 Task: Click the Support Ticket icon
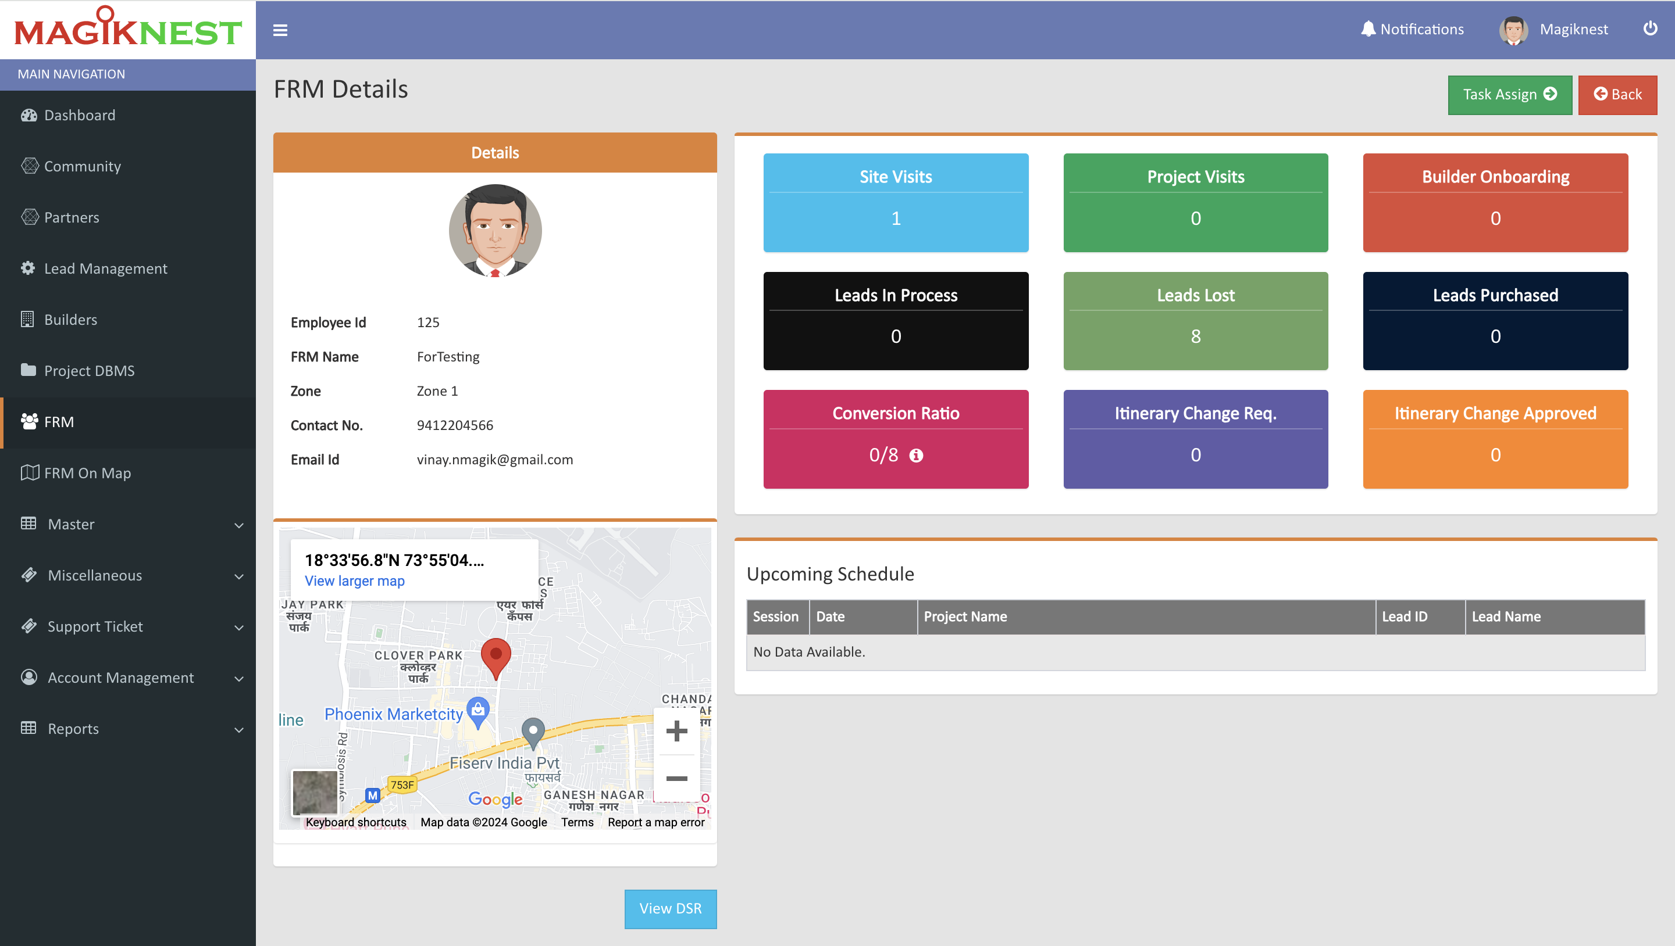pyautogui.click(x=28, y=626)
